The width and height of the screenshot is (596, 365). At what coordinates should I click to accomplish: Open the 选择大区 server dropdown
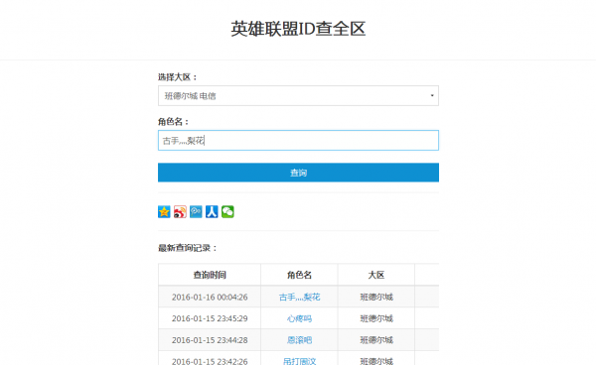298,95
